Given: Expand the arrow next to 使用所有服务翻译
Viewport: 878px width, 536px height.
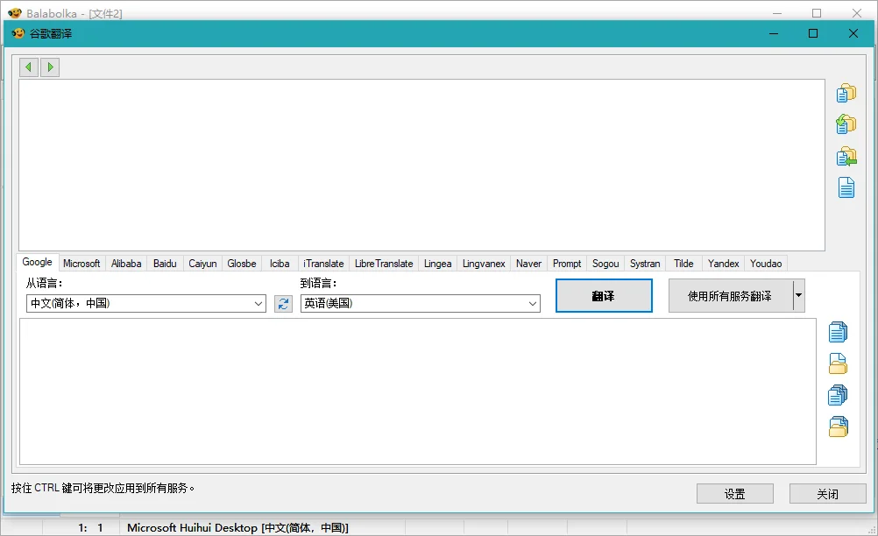Looking at the screenshot, I should [x=799, y=295].
